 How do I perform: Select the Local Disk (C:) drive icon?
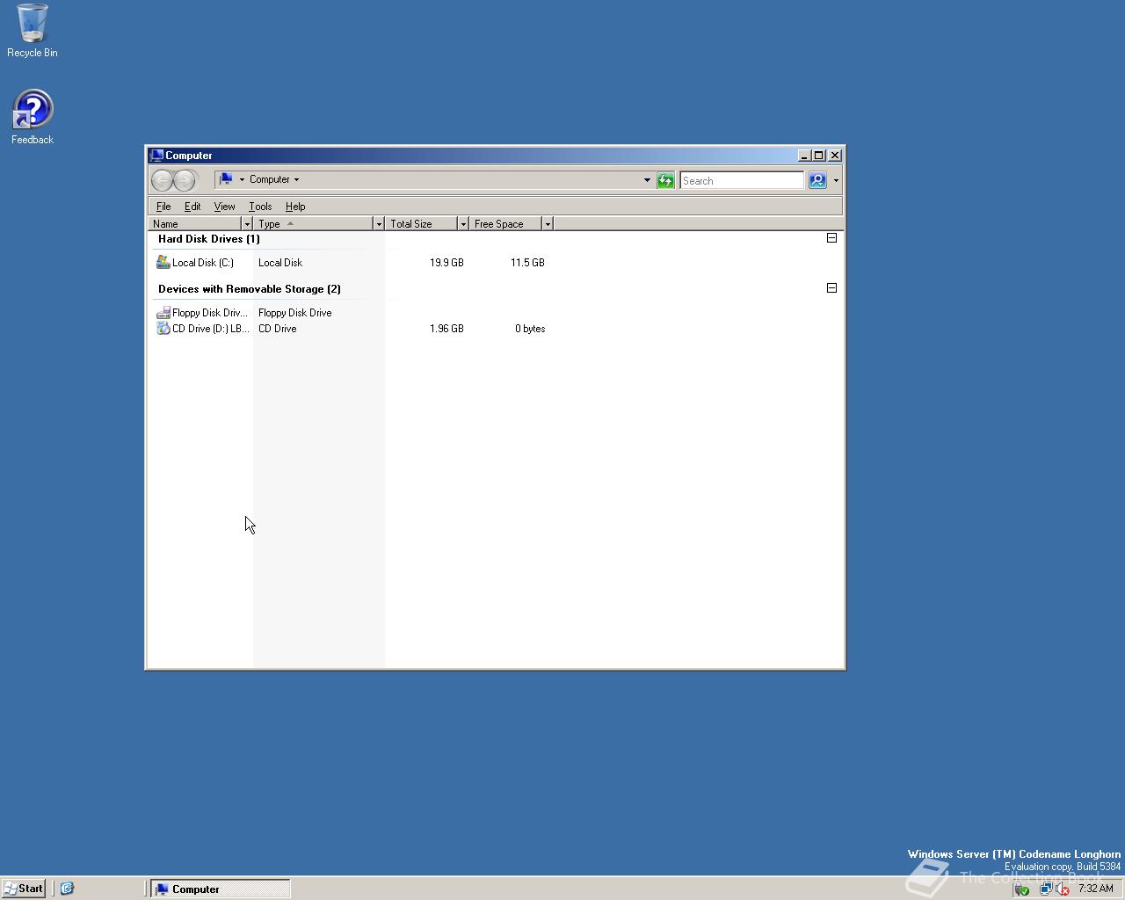click(163, 262)
